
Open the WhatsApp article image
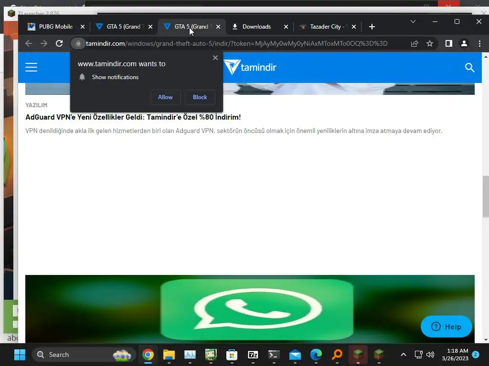(x=250, y=309)
